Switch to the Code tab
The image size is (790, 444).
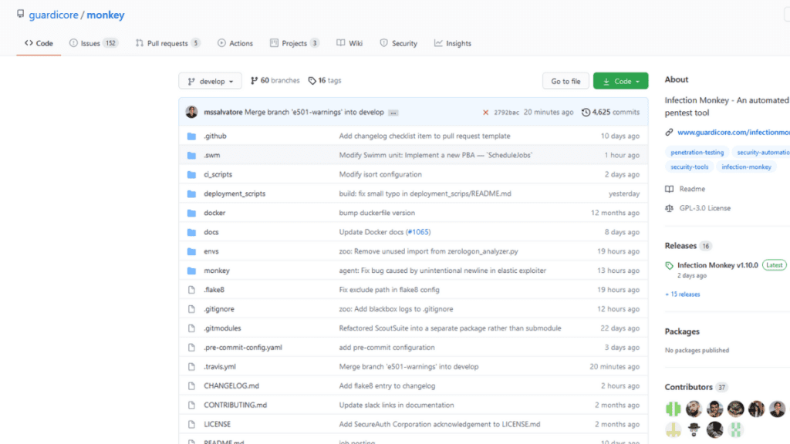39,43
